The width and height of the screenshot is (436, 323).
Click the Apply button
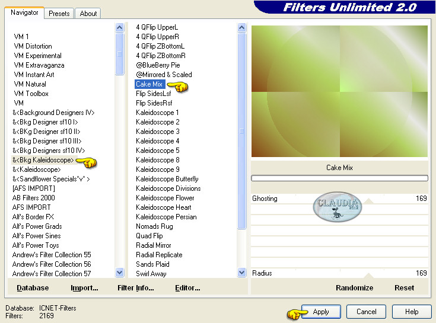coord(321,312)
